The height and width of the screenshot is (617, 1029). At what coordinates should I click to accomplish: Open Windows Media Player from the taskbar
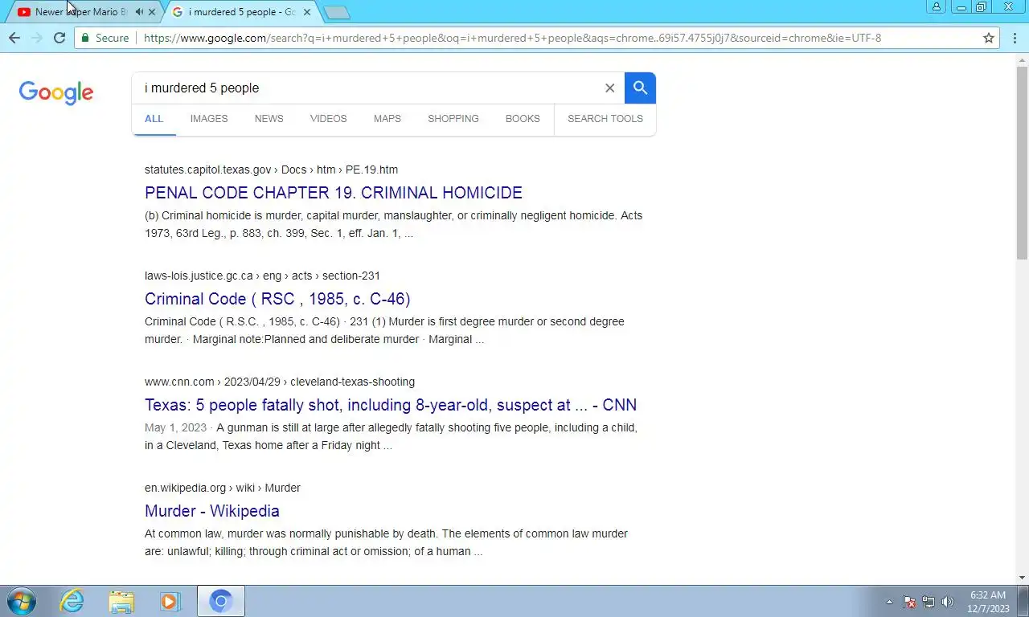pyautogui.click(x=170, y=601)
